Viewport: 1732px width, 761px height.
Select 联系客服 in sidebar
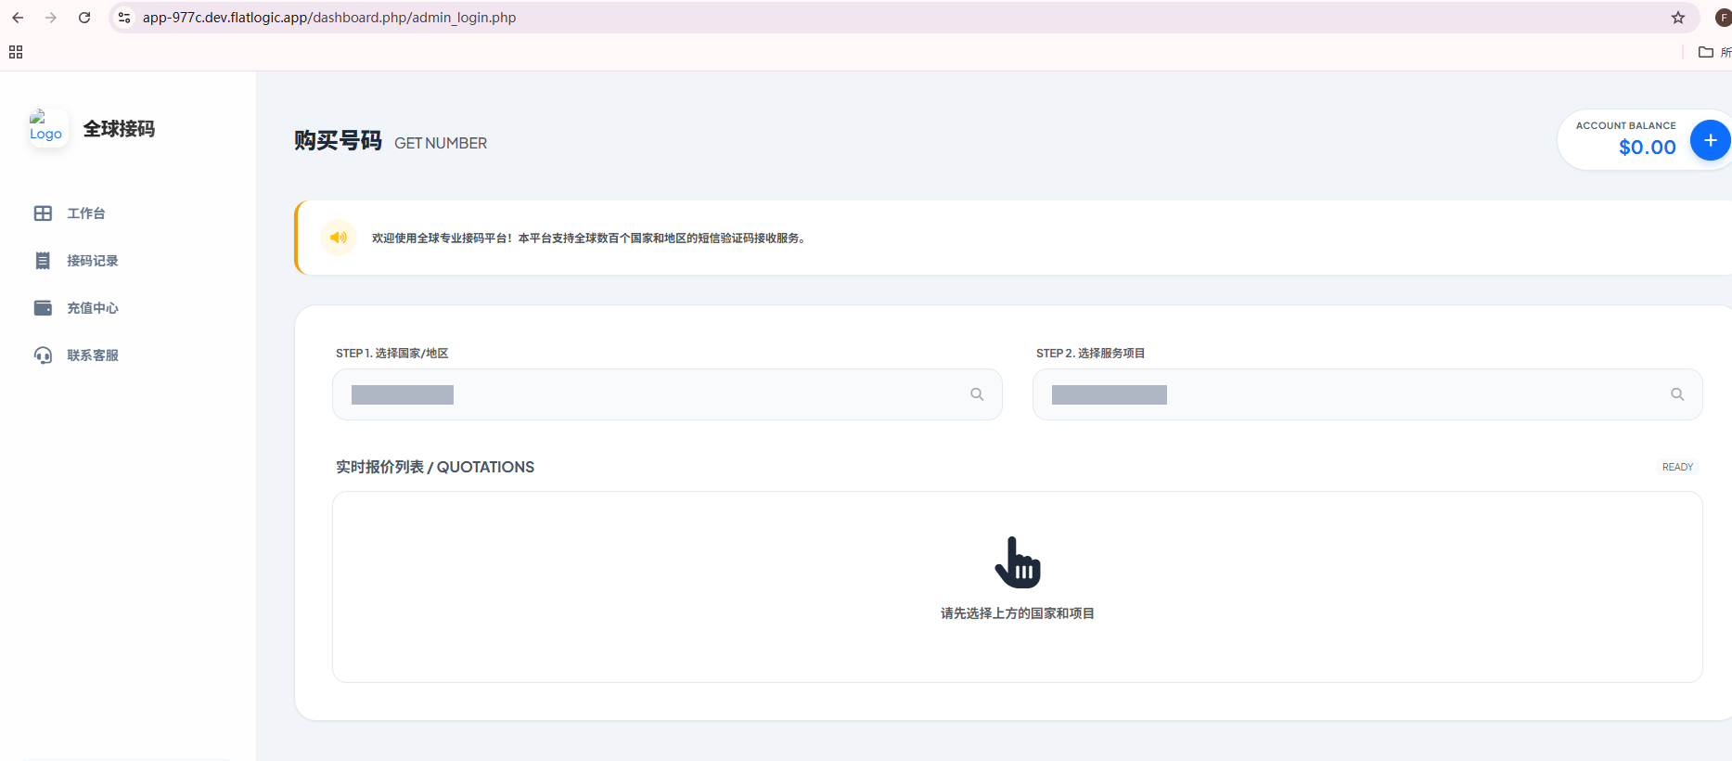tap(93, 355)
